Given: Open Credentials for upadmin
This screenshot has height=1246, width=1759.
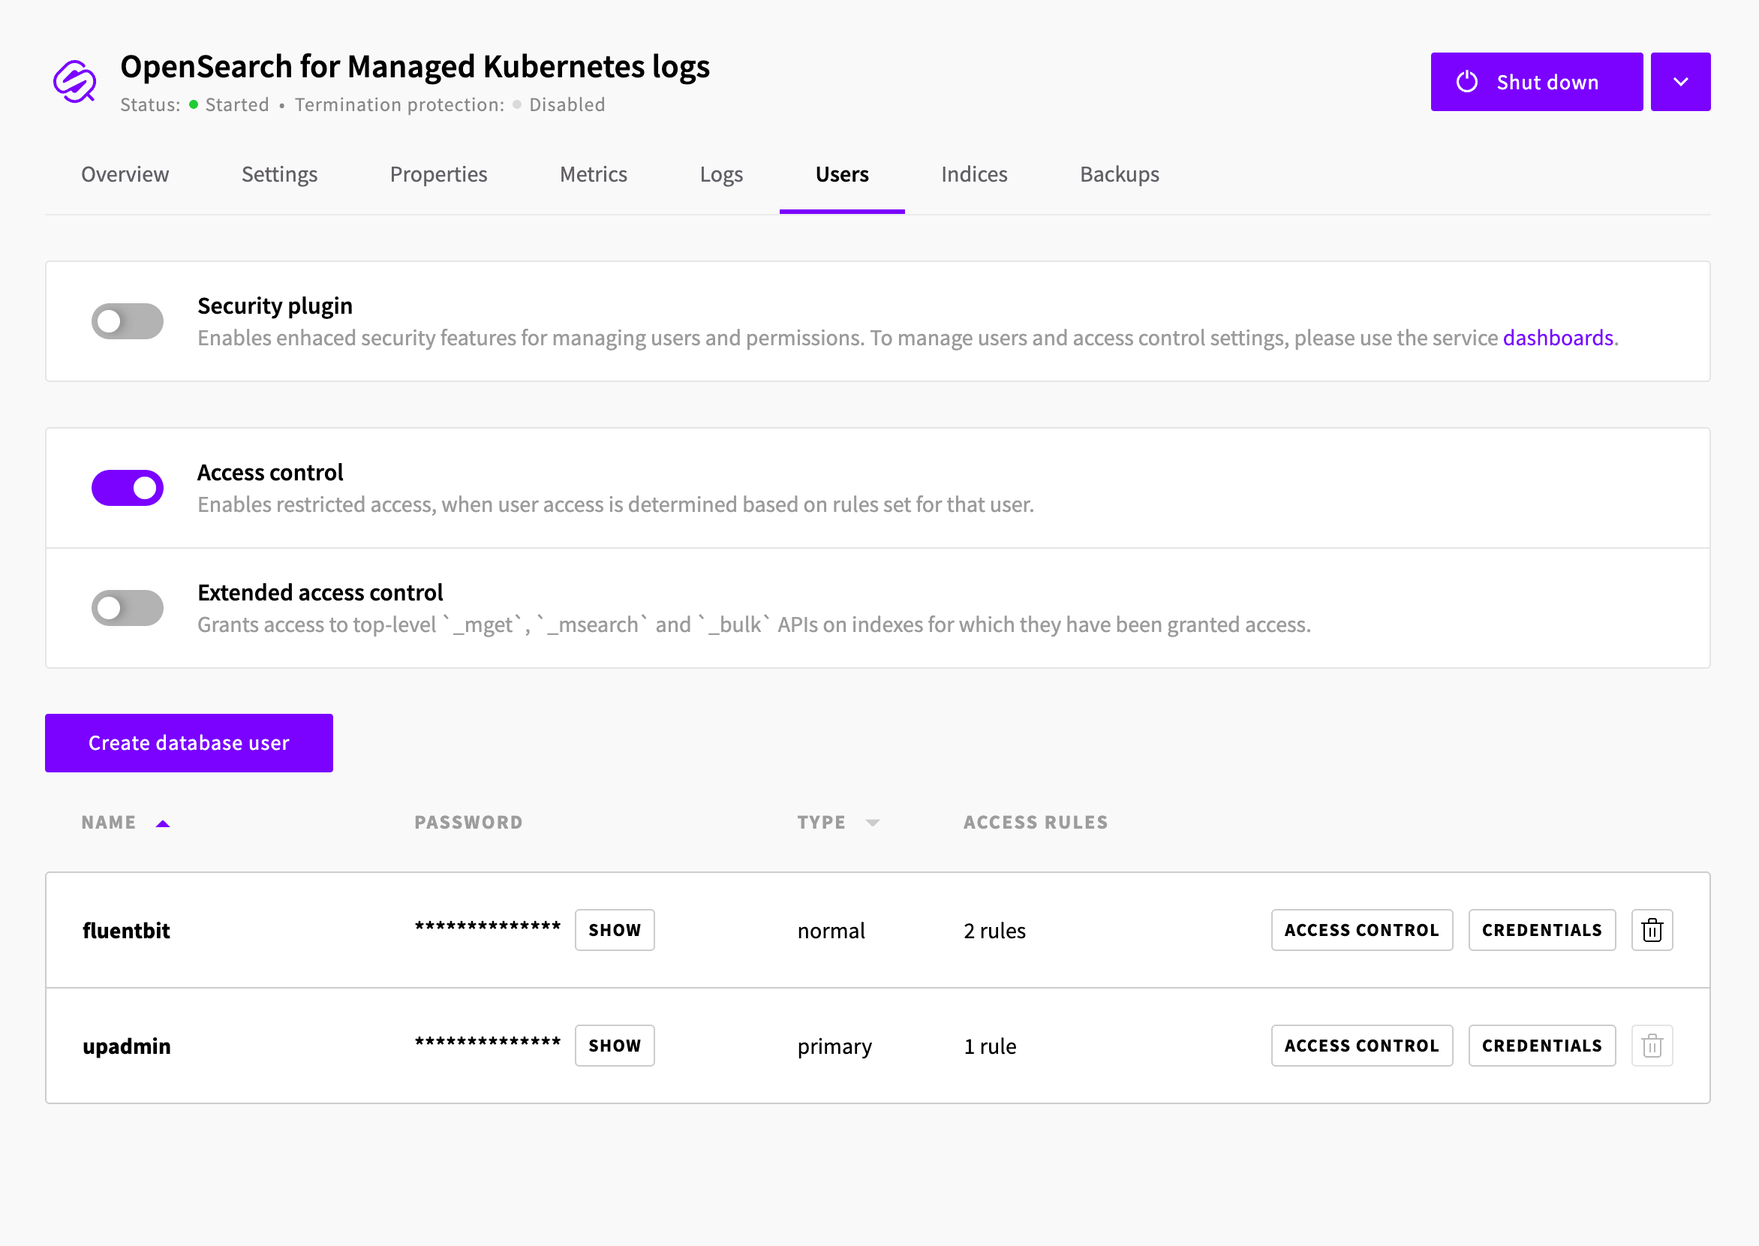Looking at the screenshot, I should [1542, 1046].
